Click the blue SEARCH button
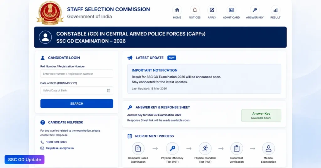 [x=77, y=103]
